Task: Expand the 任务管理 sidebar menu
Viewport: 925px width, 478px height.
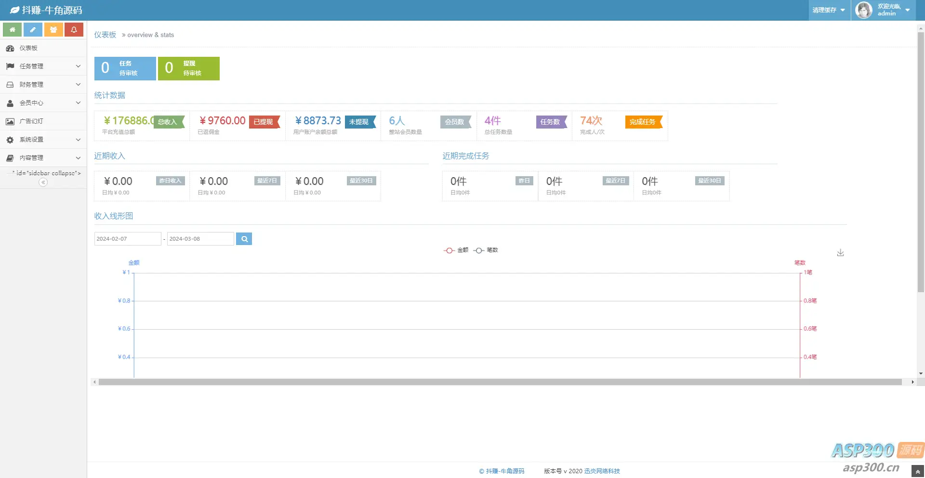Action: tap(43, 66)
